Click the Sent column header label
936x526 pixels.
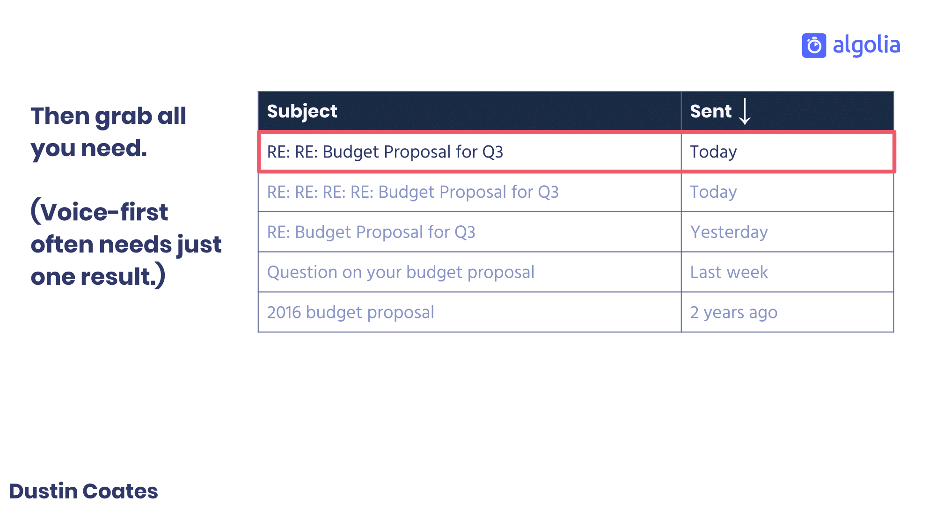pyautogui.click(x=710, y=111)
